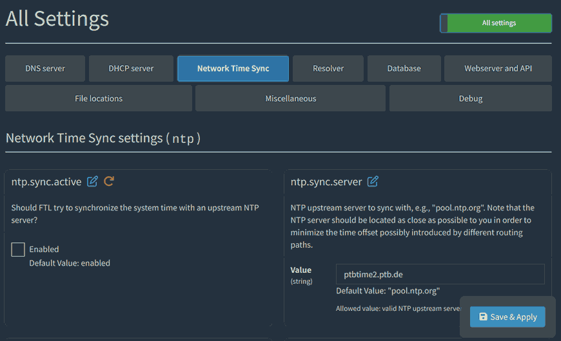561x341 pixels.
Task: Click the edit icon beside ntp.sync.active
Action: click(92, 181)
